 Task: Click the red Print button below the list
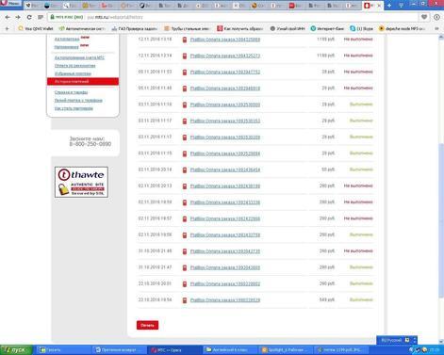click(147, 325)
